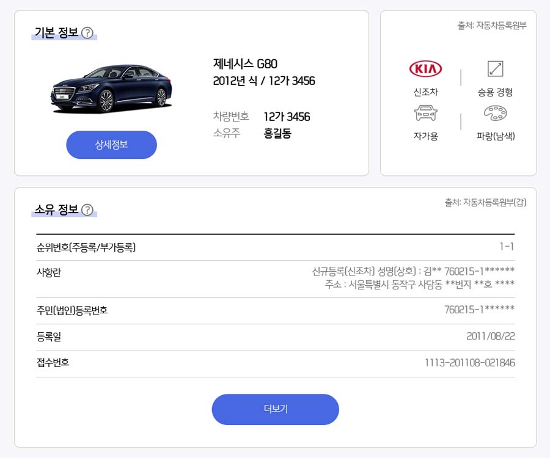
Task: Click the 출처: 자동차등록원부(갑) source label
Action: [485, 203]
